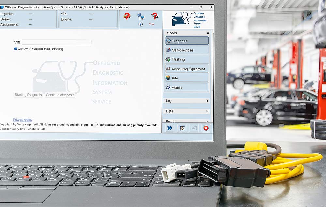Click into the VIN input field

tap(56, 42)
